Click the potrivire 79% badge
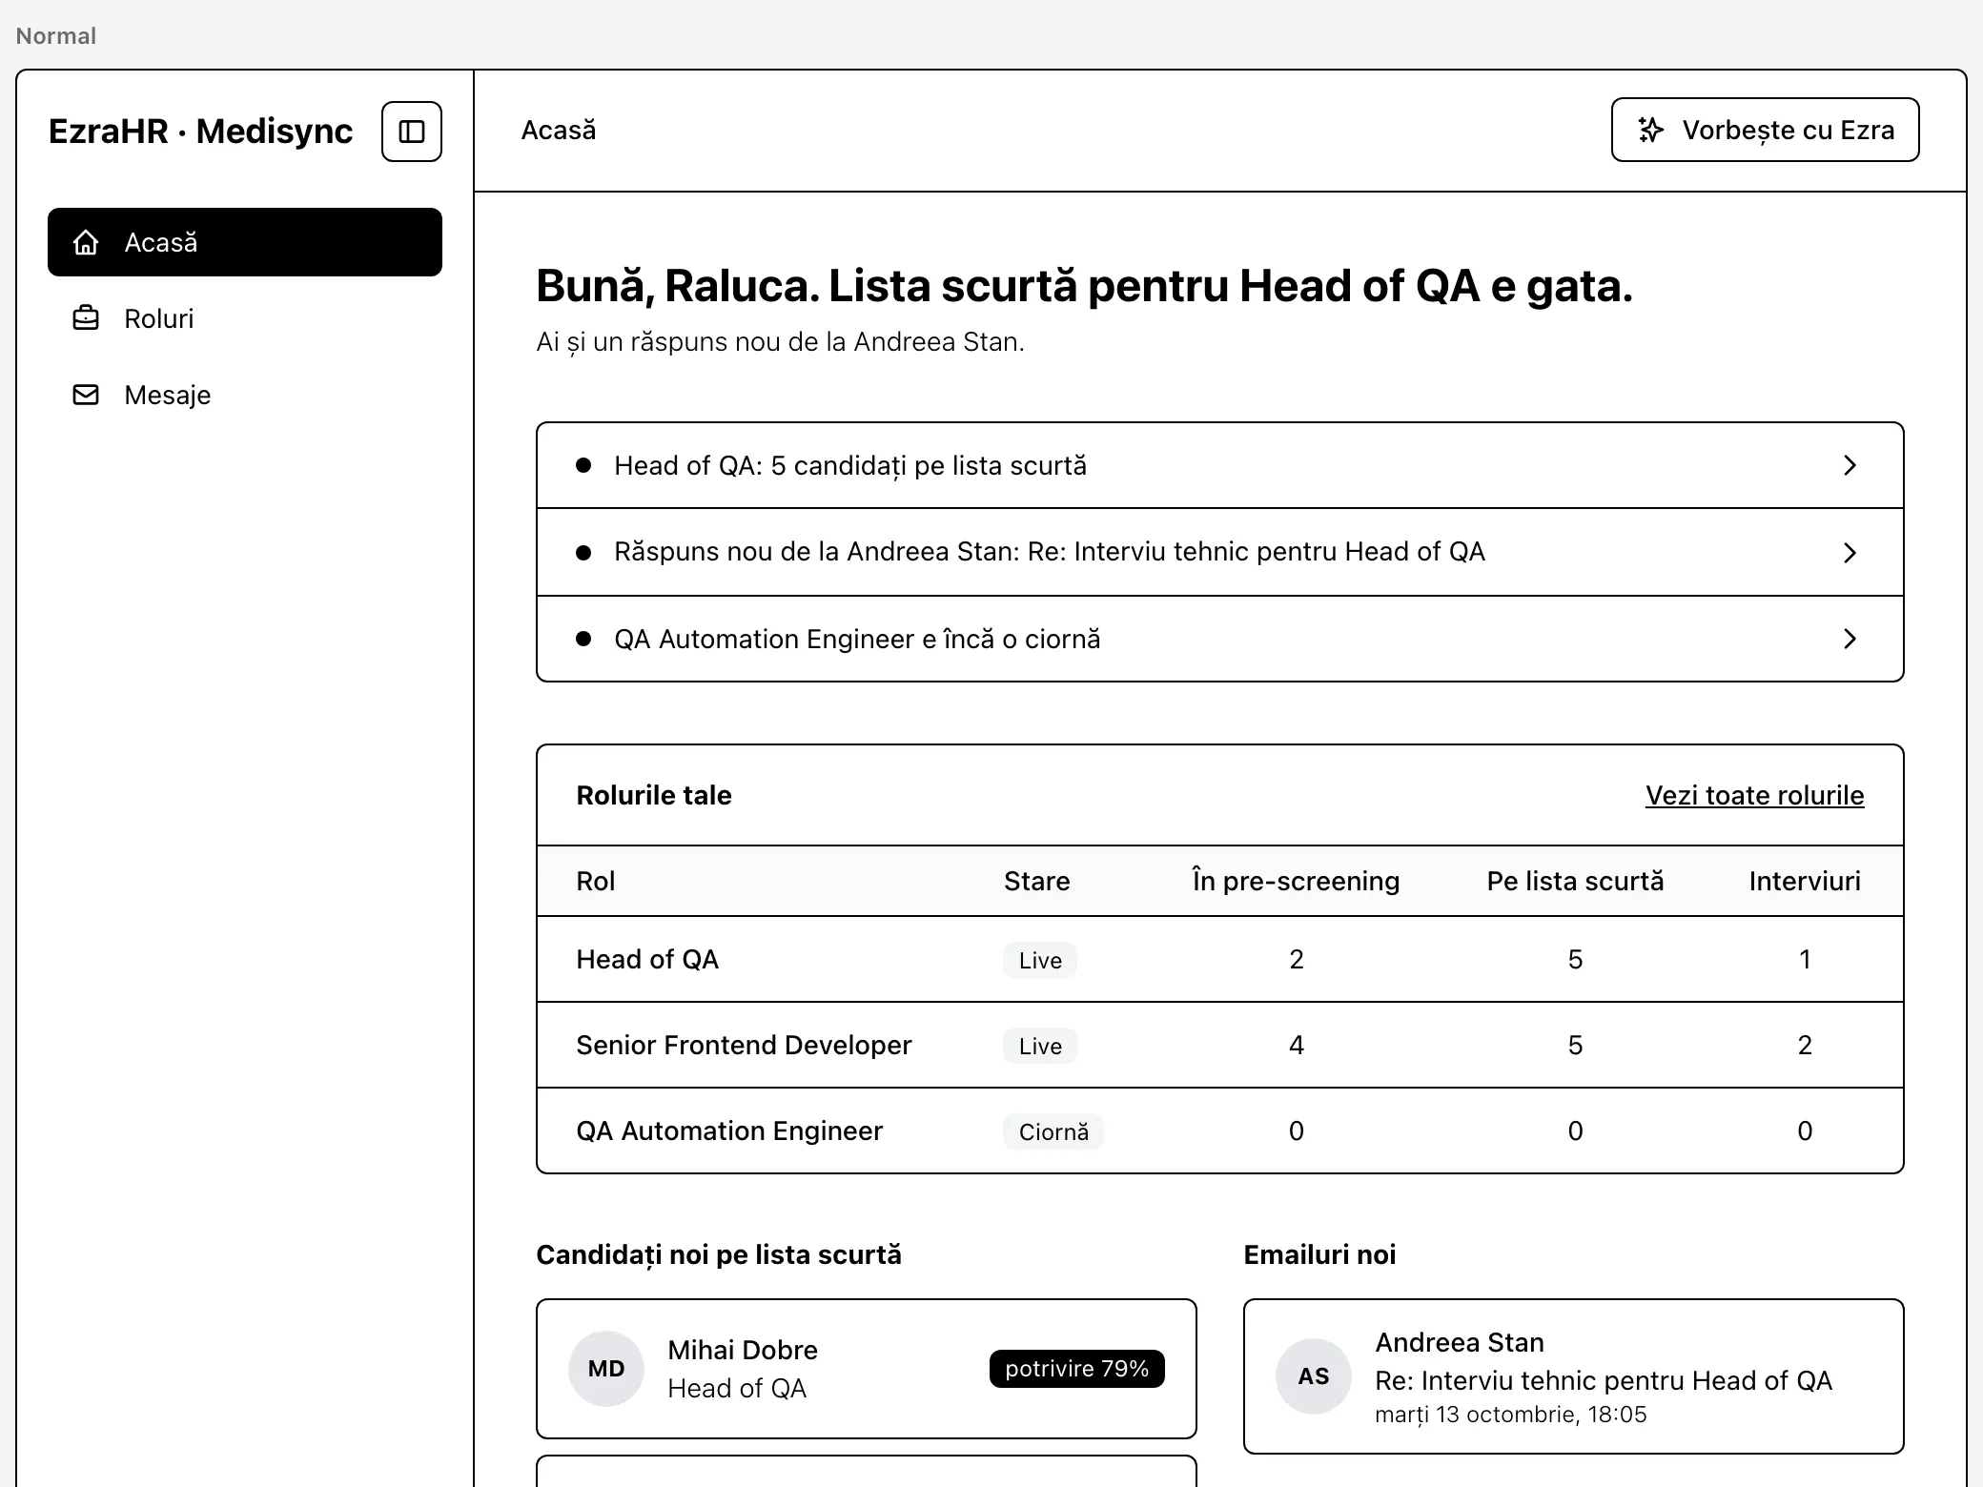The width and height of the screenshot is (1983, 1487). click(1076, 1369)
